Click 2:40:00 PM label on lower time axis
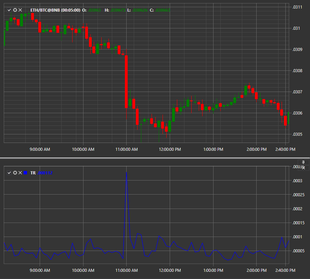Screen dimensions: 310x279 [x=285, y=270]
